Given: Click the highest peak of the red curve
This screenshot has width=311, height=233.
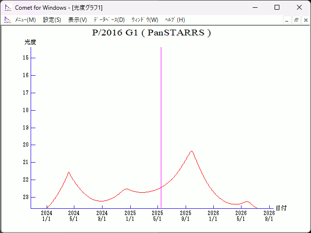Looking at the screenshot, I should pos(191,151).
